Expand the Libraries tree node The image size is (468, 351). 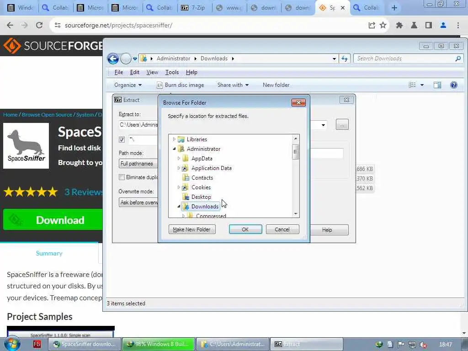[x=174, y=139]
